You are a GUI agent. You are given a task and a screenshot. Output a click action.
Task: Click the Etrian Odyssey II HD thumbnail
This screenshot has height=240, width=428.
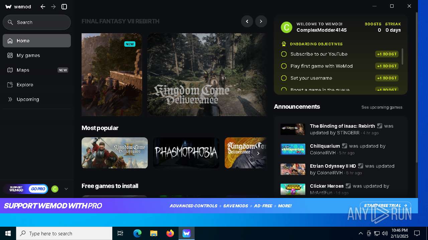click(x=293, y=169)
